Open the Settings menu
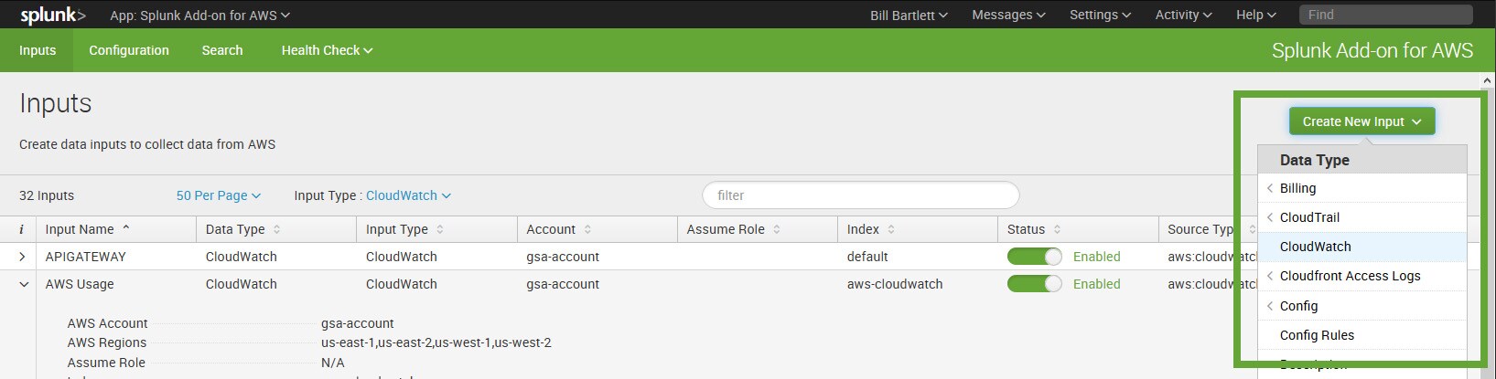Screen dimensions: 1496x379 [1100, 15]
